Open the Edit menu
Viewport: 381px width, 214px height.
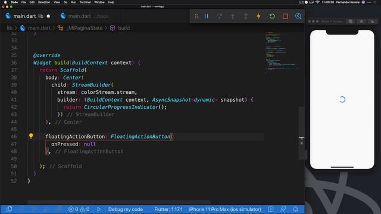click(x=32, y=2)
